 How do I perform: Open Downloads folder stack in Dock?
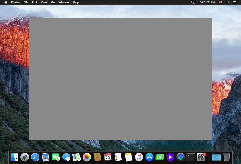pos(216,157)
